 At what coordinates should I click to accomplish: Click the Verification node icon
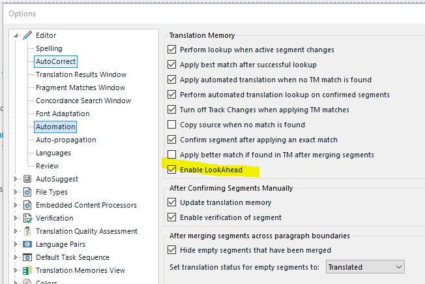pyautogui.click(x=27, y=218)
